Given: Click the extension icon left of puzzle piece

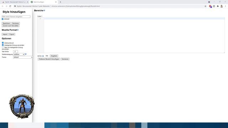Looking at the screenshot, I should click(x=214, y=6).
